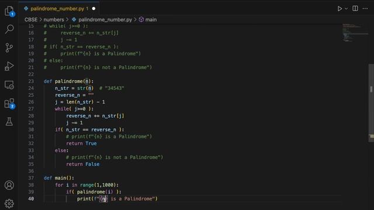Close the unsaved tab via dot indicator
The height and width of the screenshot is (210, 374).
tap(93, 9)
